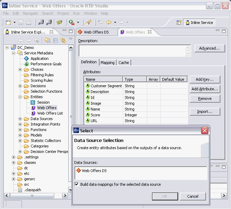Image resolution: width=231 pixels, height=209 pixels.
Task: Click the flashlight Search toolbar icon
Action: click(89, 22)
